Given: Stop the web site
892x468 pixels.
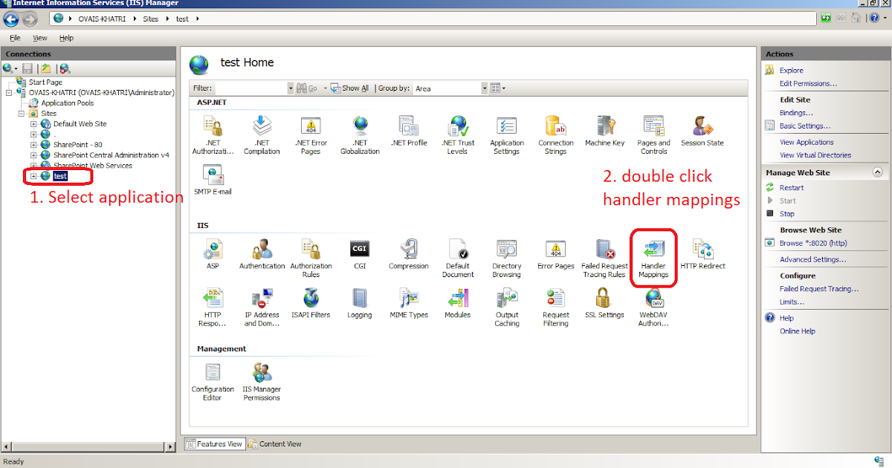Looking at the screenshot, I should tap(787, 214).
